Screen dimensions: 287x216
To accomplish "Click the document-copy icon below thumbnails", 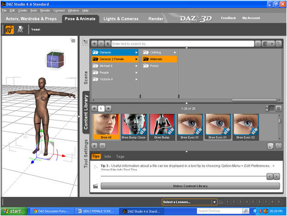I will tap(270, 146).
